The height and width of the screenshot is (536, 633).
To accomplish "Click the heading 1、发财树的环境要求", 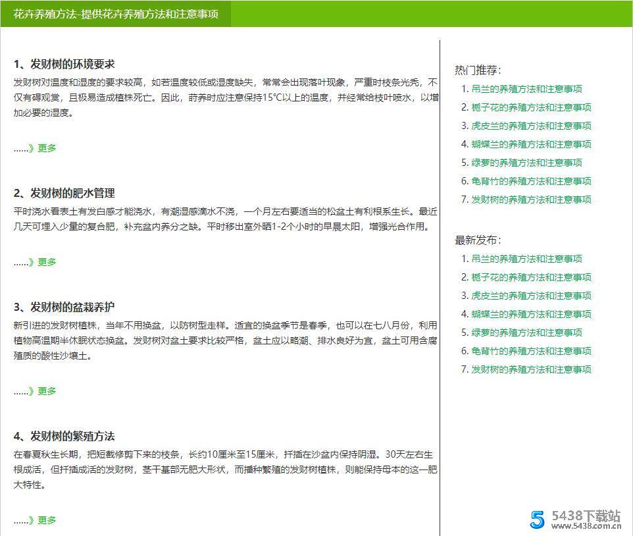I will (64, 64).
